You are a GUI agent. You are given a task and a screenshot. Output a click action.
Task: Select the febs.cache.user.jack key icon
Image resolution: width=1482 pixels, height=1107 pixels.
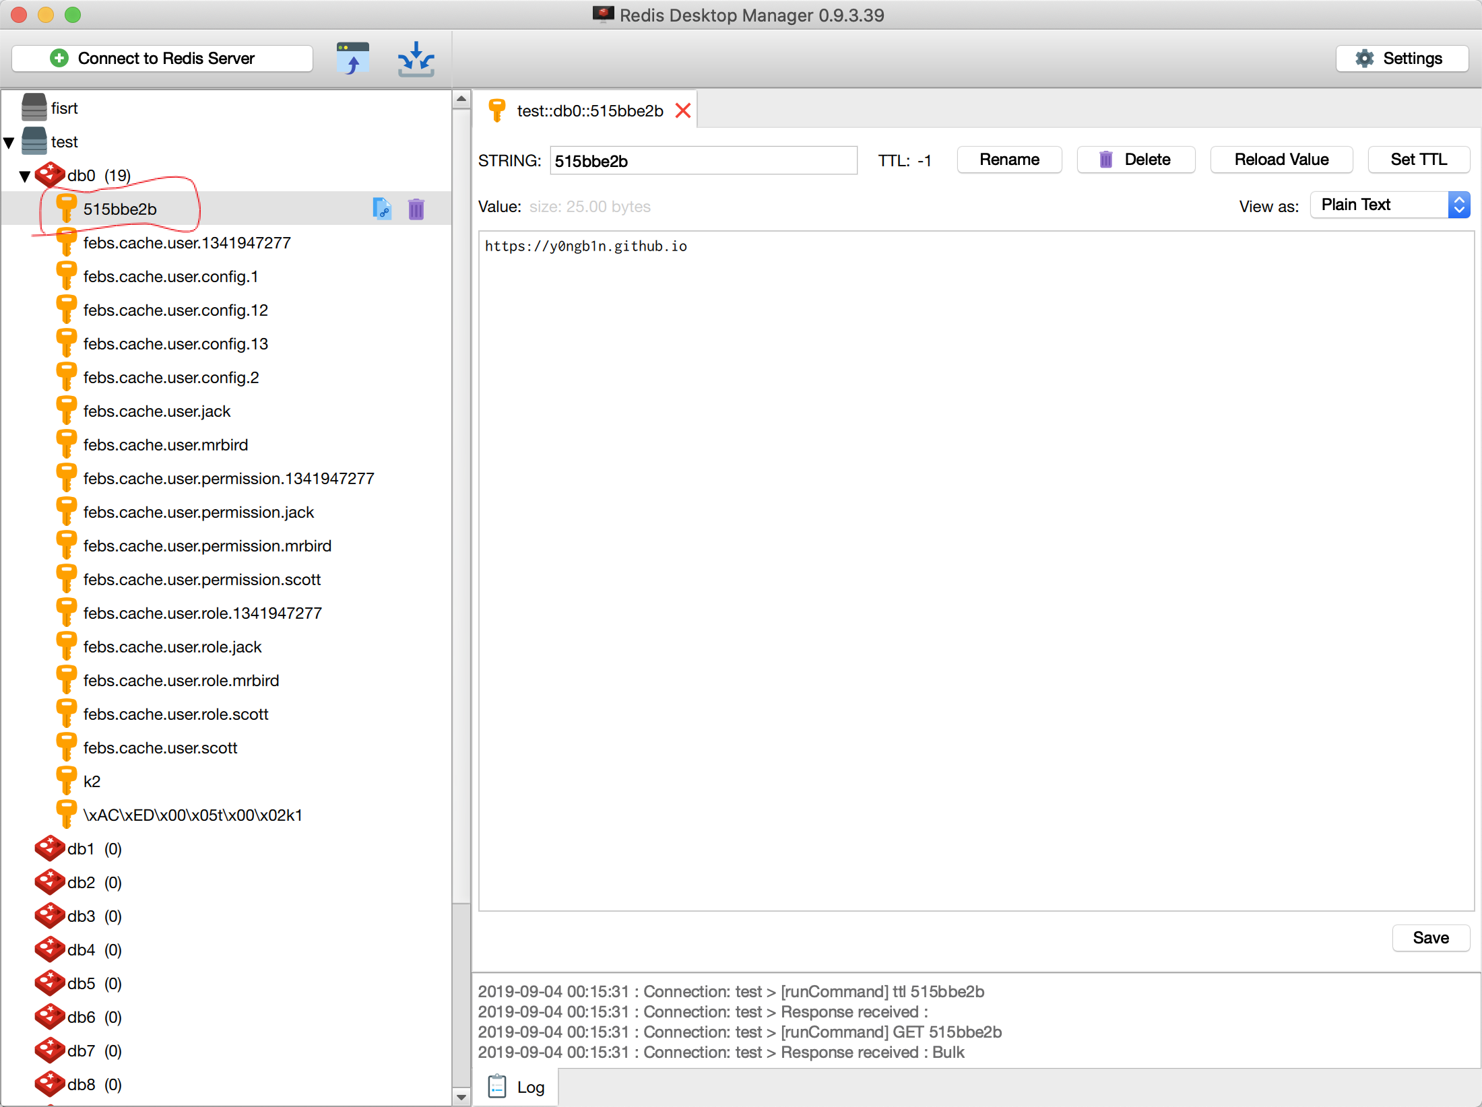(66, 411)
